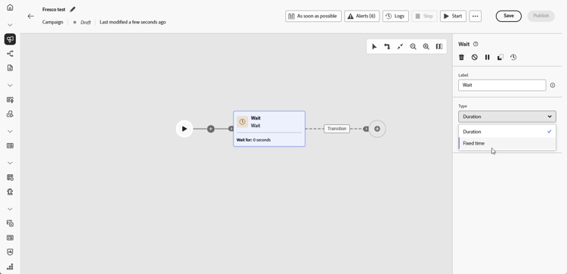Open the activity history clock icon

(x=513, y=58)
